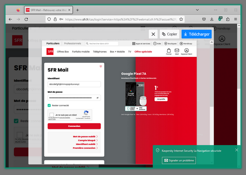
Task: Click Signaler un problème in Kaspersky popup
Action: [x=179, y=160]
